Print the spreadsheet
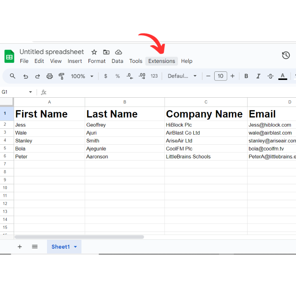This screenshot has height=296, width=296. (x=50, y=76)
